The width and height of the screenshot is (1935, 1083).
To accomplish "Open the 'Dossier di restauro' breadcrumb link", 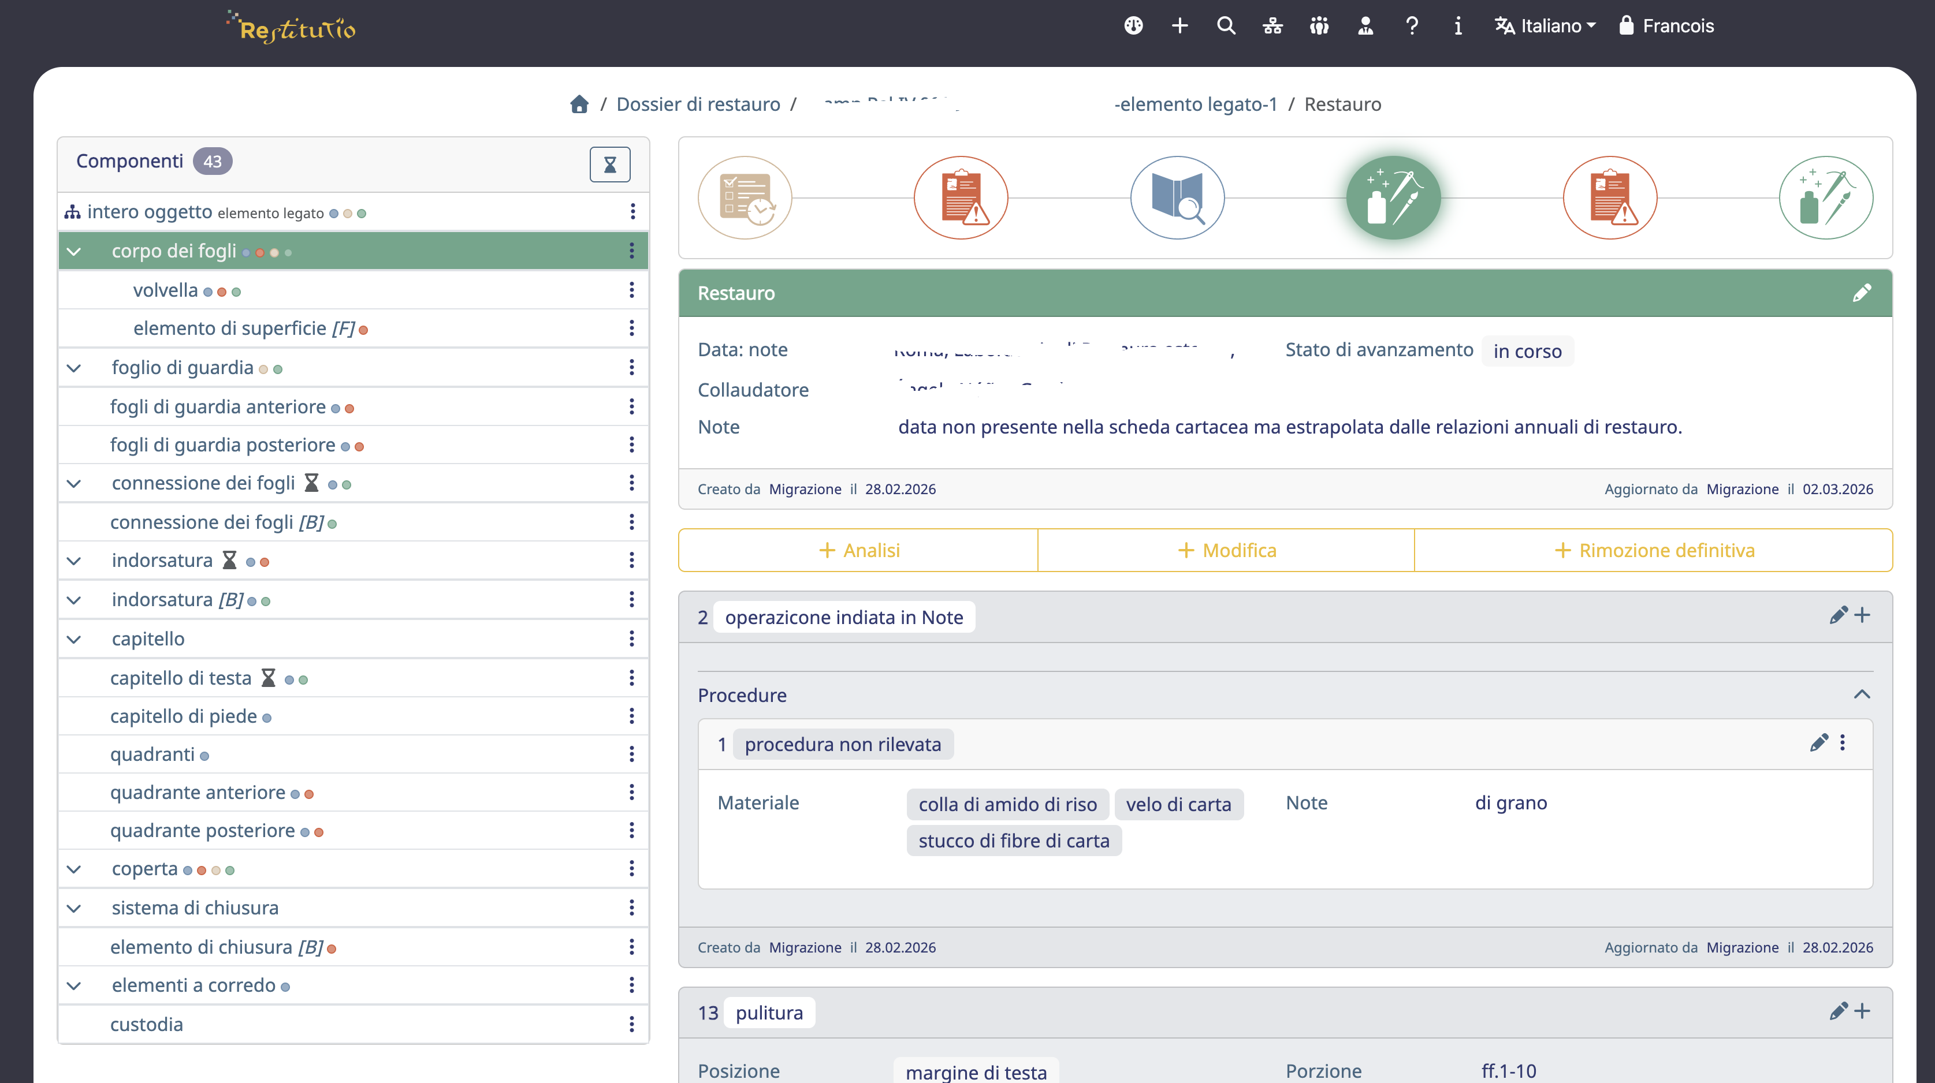I will tap(698, 104).
